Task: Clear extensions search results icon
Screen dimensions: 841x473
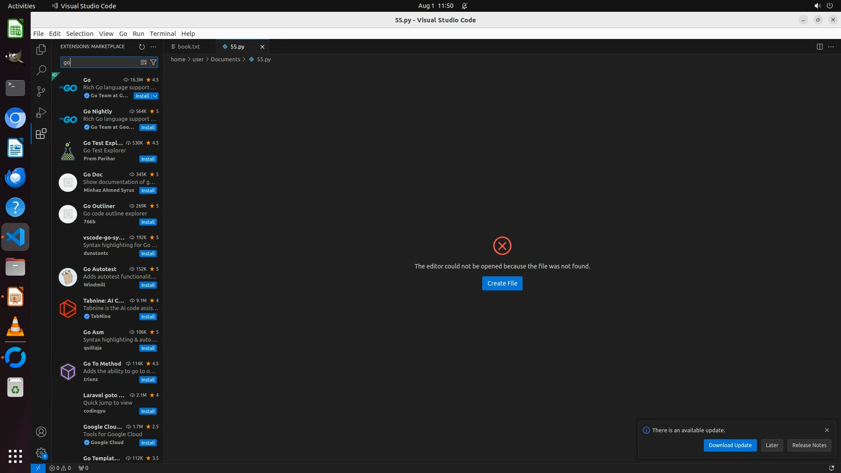Action: [x=143, y=62]
